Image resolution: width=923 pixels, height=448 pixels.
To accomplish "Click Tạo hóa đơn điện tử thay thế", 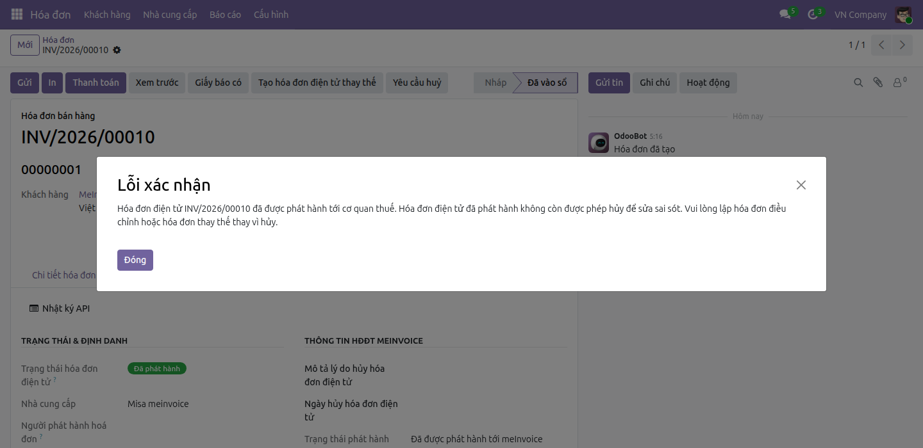I will click(317, 83).
